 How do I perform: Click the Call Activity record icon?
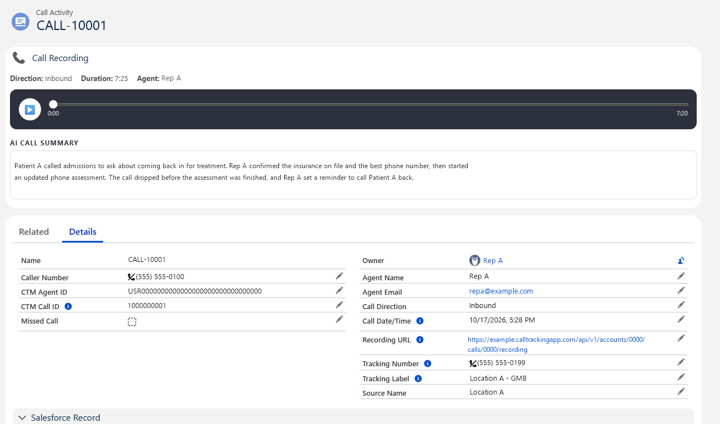tap(21, 22)
